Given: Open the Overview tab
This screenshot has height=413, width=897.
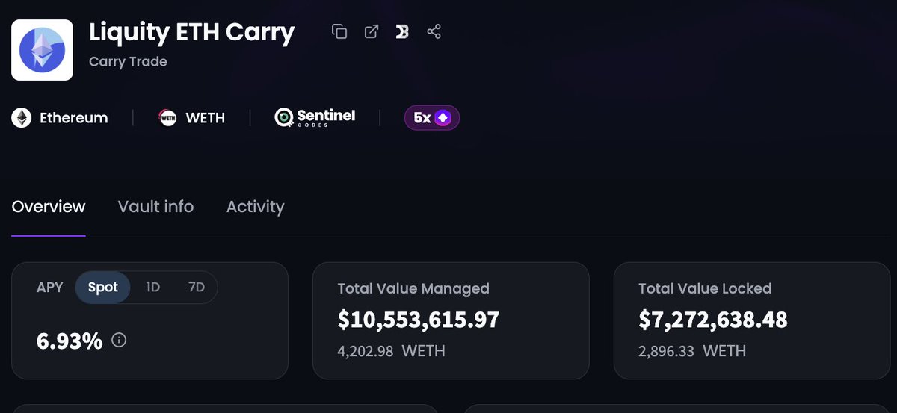Looking at the screenshot, I should point(49,207).
